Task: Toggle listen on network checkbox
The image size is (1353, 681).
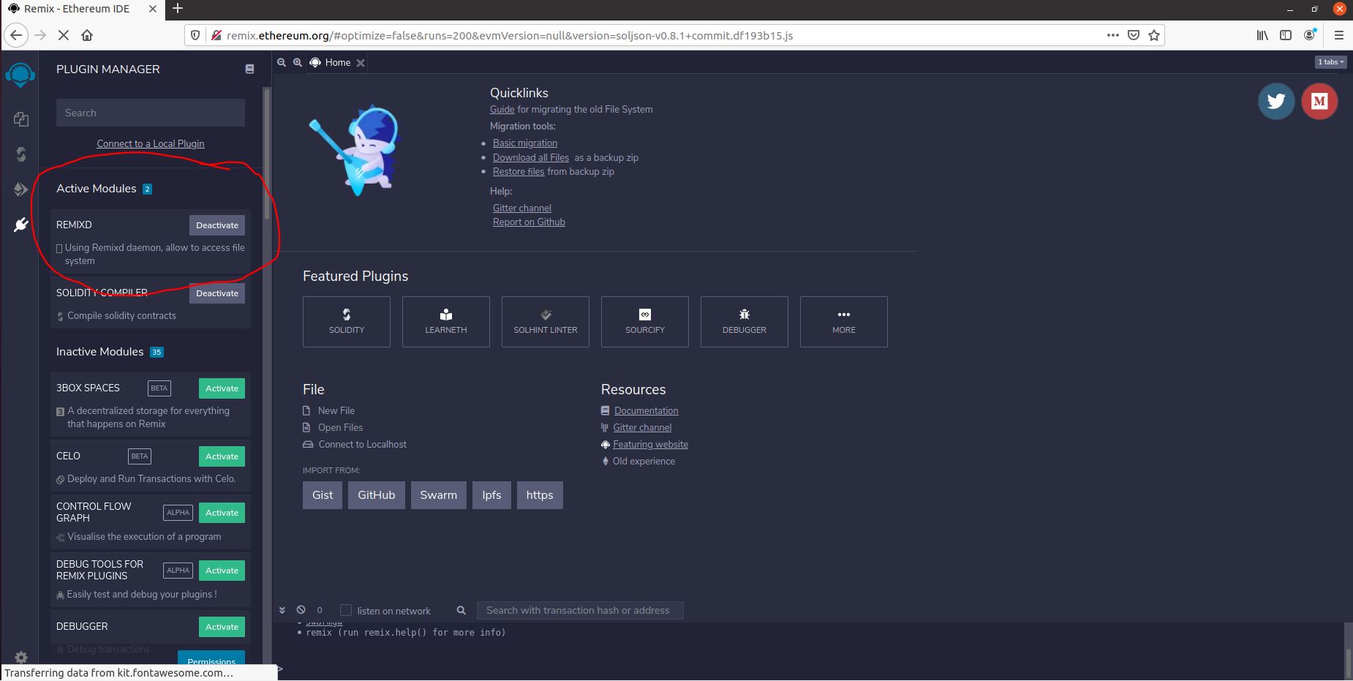Action: pyautogui.click(x=346, y=610)
